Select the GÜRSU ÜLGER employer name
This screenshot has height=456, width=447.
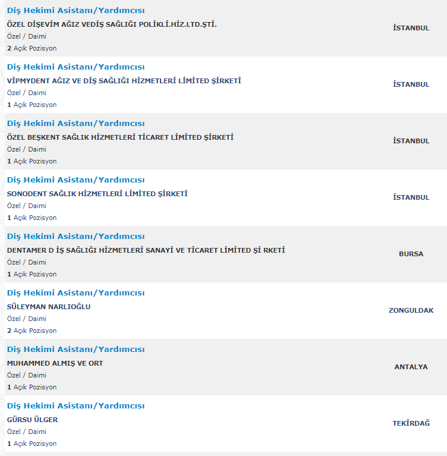(x=32, y=420)
